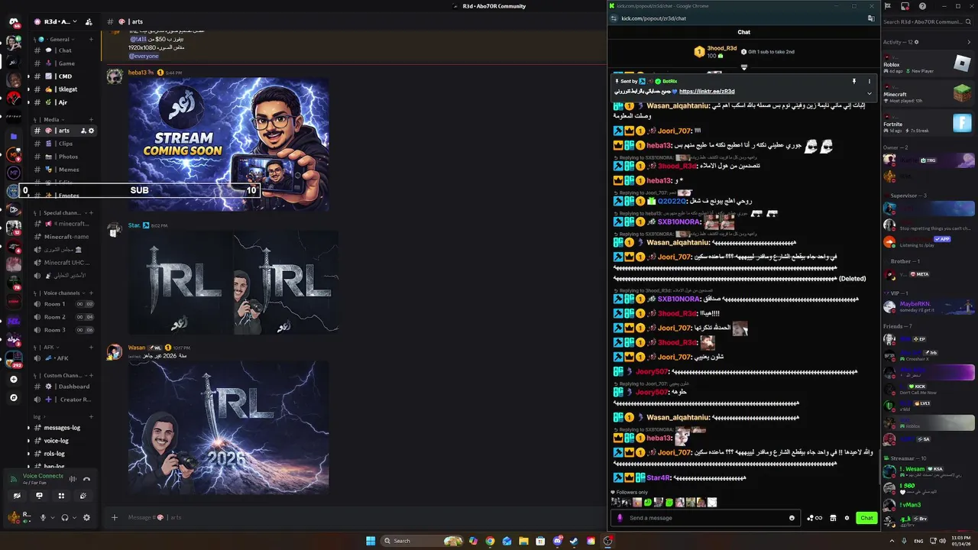Image resolution: width=978 pixels, height=550 pixels.
Task: Expand gift leaderboard arrow in Kick chat
Action: 743,67
